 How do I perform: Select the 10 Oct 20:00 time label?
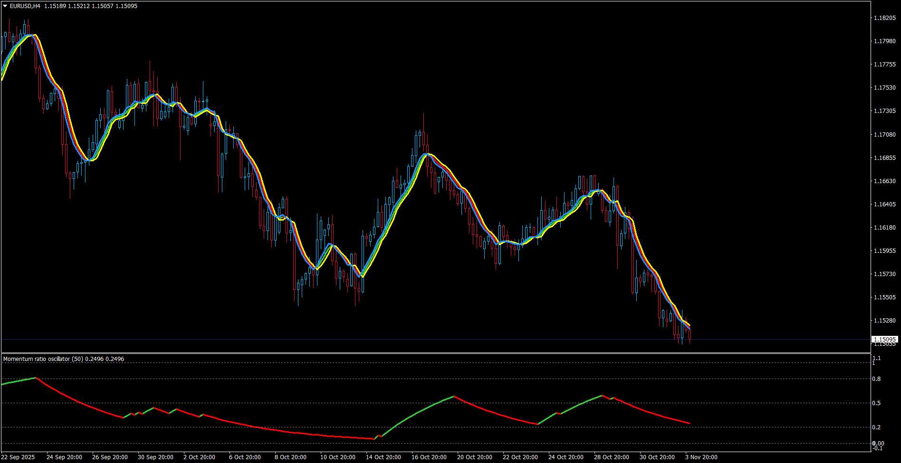point(338,457)
